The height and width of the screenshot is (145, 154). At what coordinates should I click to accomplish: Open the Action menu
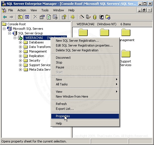(22, 10)
